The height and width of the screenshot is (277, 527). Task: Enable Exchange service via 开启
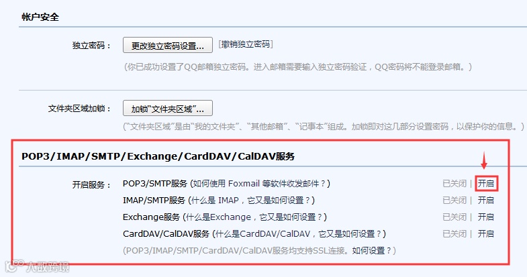(486, 217)
